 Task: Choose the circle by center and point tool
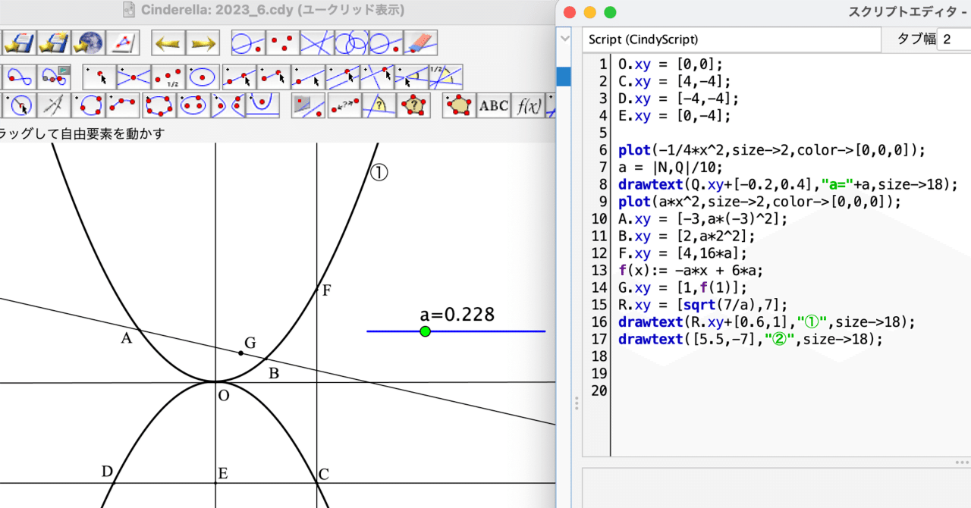tap(20, 105)
